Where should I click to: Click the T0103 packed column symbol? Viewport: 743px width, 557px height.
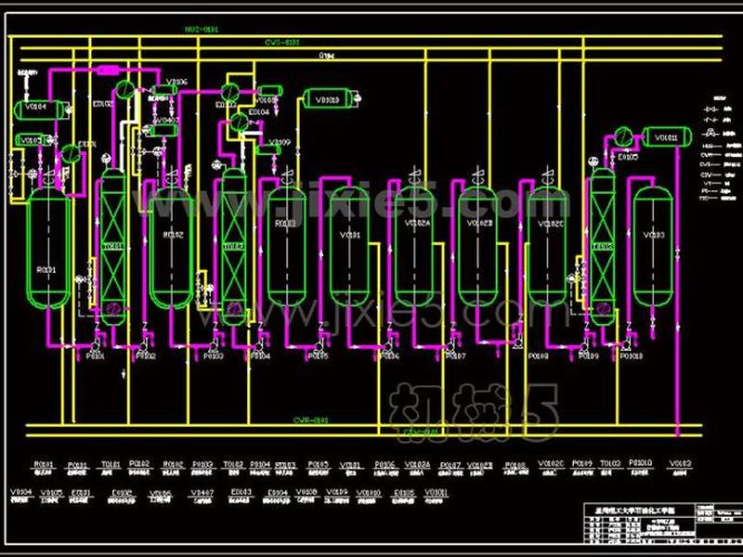coord(603,247)
